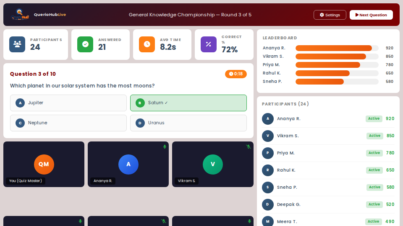Viewport: 403px width, 226px height.
Task: Click Ananya R.'s blue video avatar
Action: point(128,164)
